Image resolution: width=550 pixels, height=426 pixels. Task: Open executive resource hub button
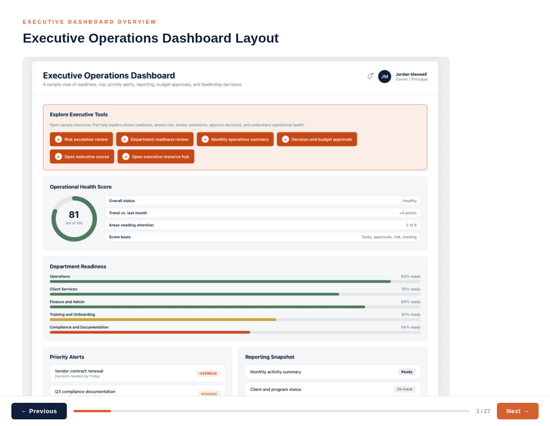tap(156, 157)
